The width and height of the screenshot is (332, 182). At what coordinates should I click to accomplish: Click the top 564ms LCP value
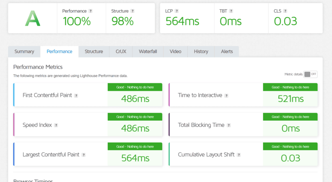point(182,21)
